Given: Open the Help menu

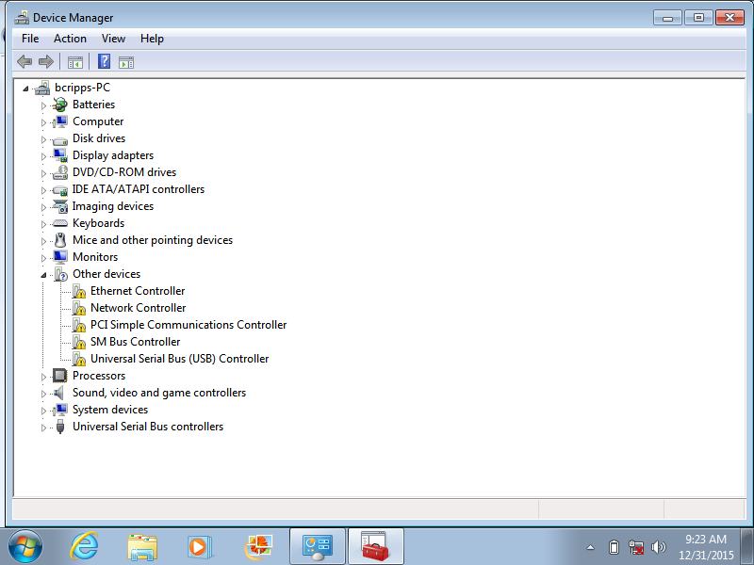Looking at the screenshot, I should point(152,39).
